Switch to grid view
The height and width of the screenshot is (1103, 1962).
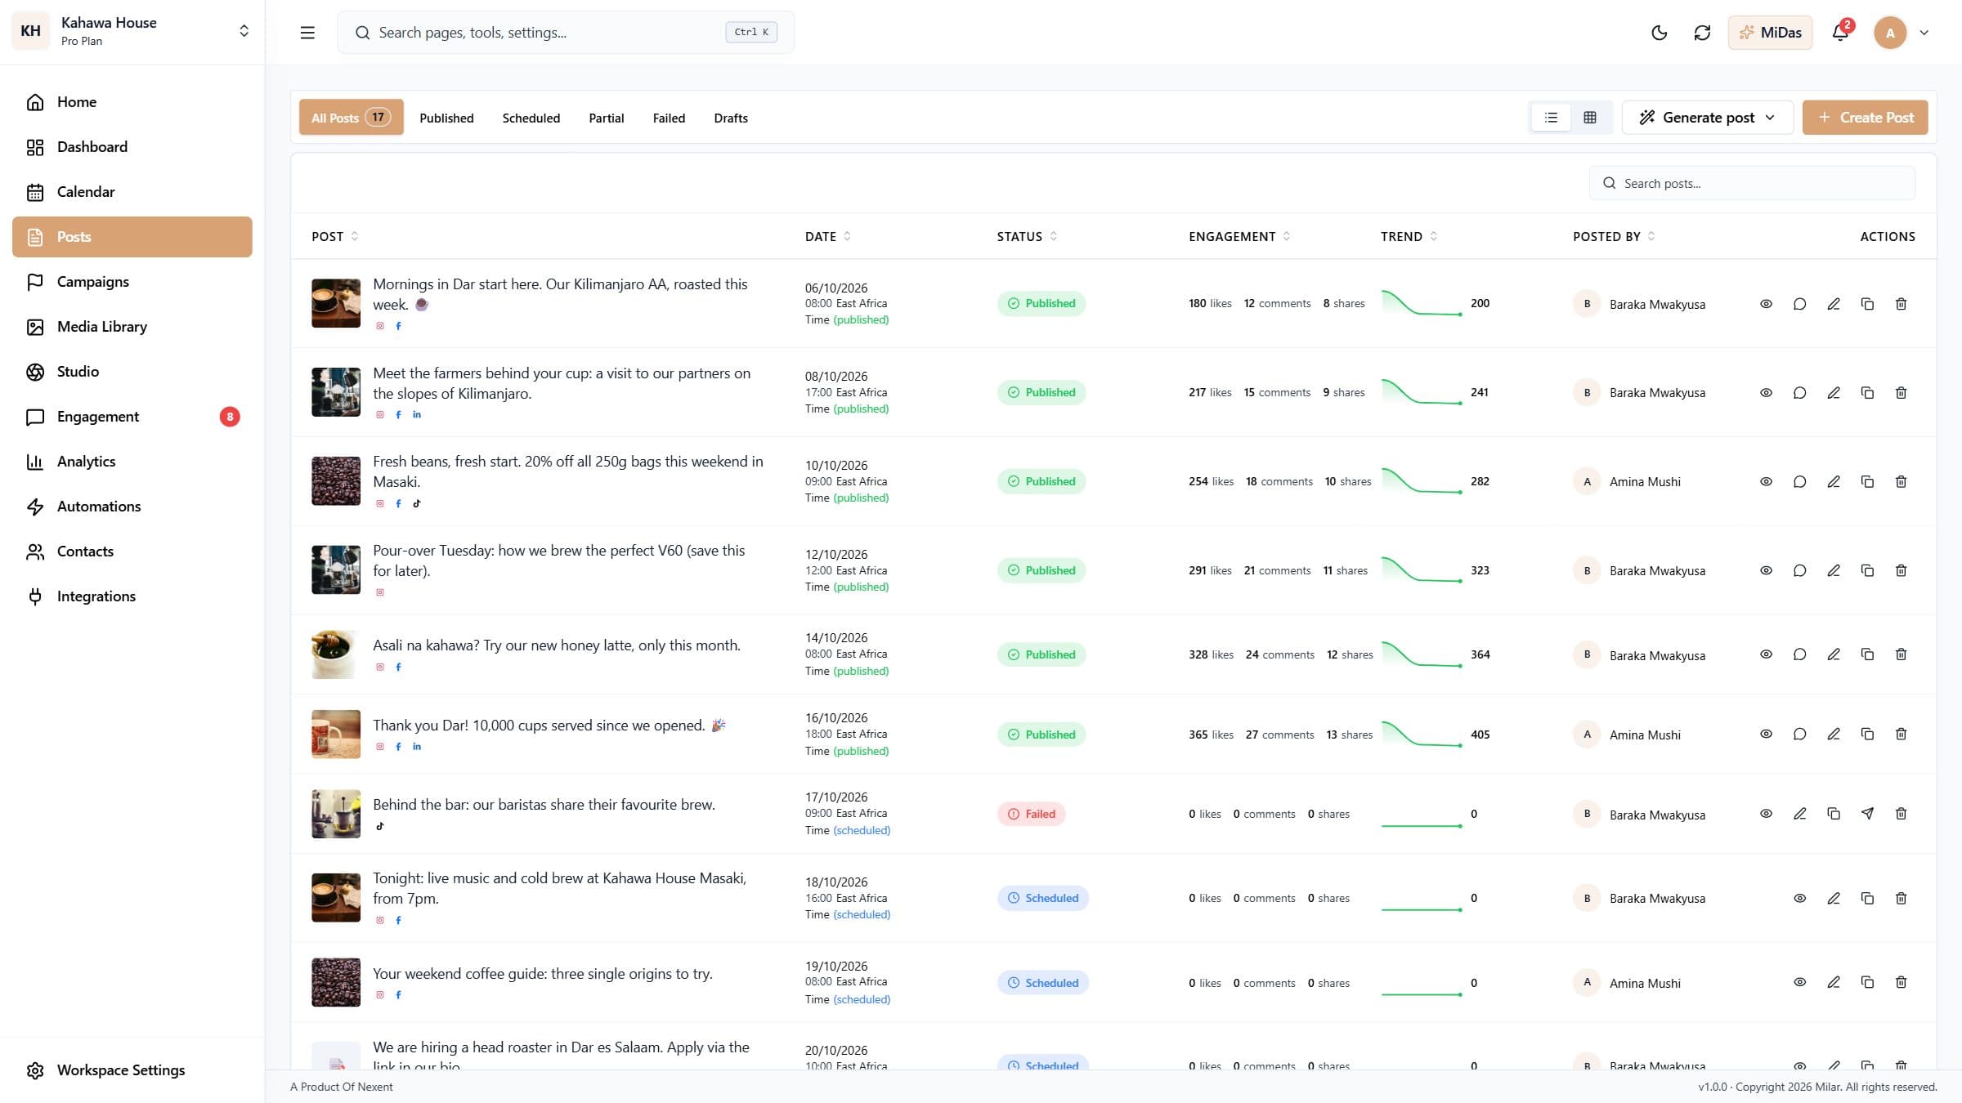tap(1589, 118)
